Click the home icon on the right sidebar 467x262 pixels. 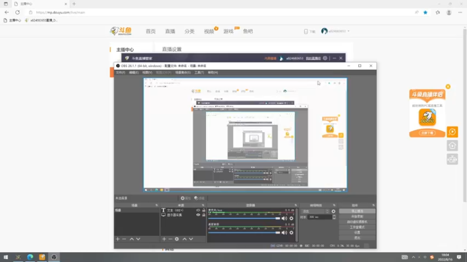[452, 146]
